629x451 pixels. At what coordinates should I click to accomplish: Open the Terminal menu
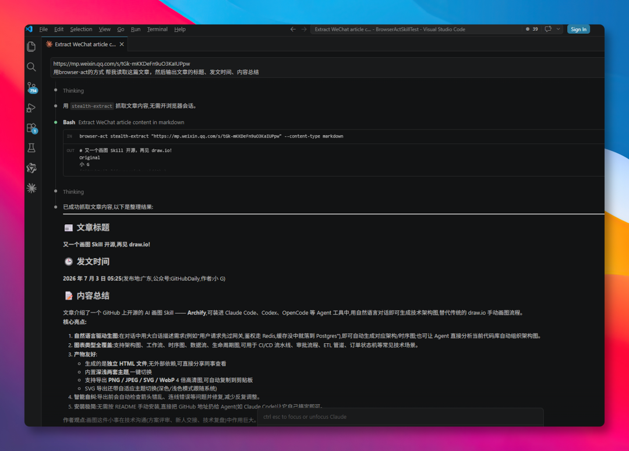[x=157, y=29]
